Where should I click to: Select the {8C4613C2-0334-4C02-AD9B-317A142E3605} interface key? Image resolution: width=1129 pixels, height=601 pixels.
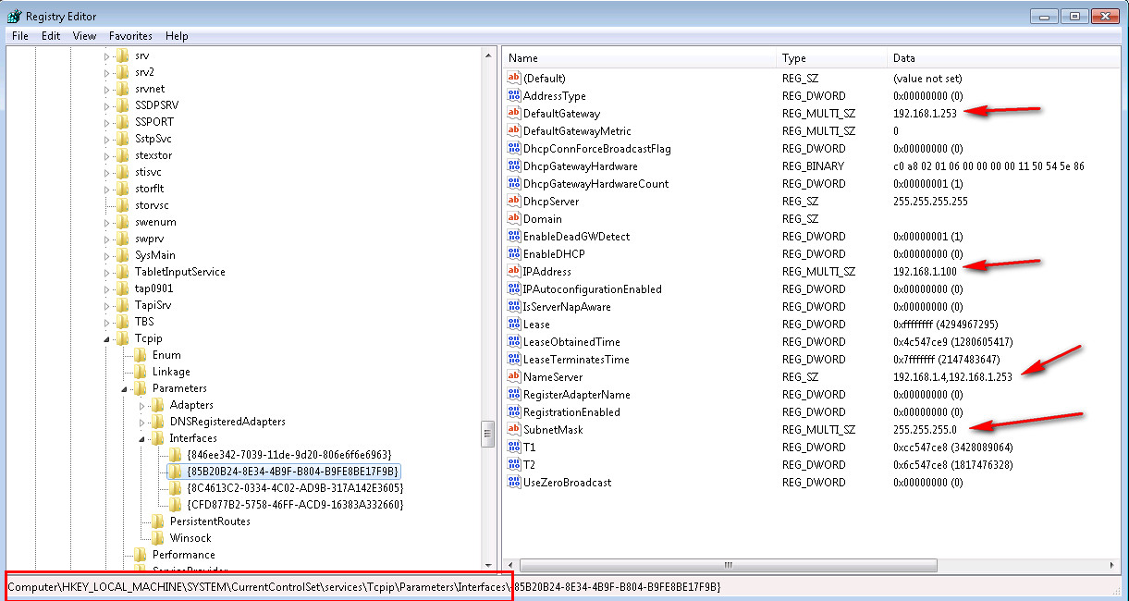click(x=294, y=488)
